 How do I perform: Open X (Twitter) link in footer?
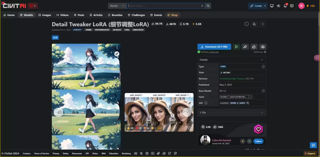[141, 153]
